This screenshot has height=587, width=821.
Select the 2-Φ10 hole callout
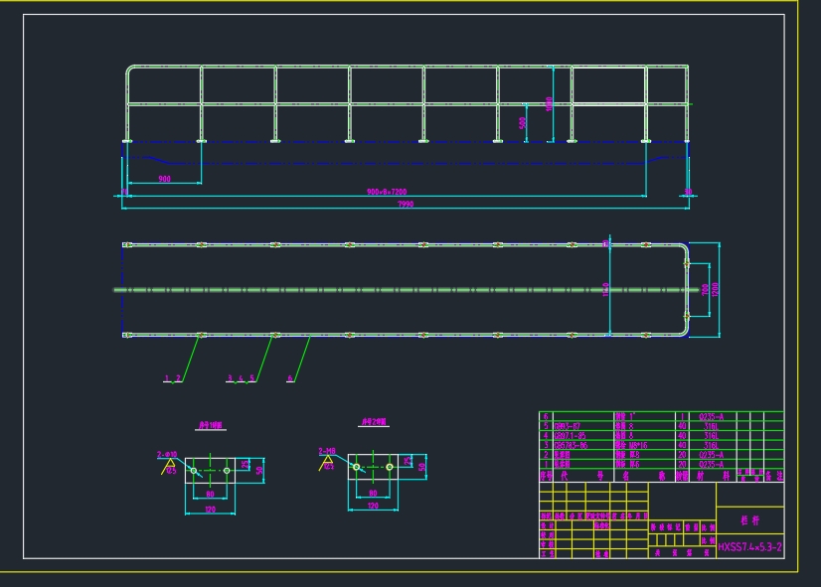pos(167,455)
